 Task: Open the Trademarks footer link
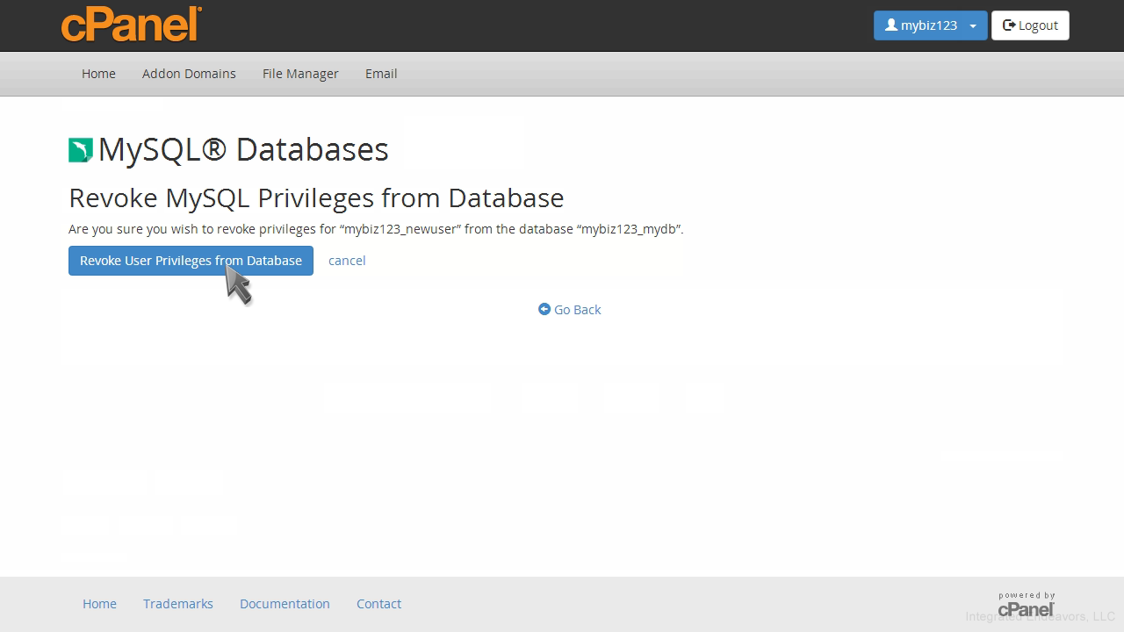tap(178, 604)
